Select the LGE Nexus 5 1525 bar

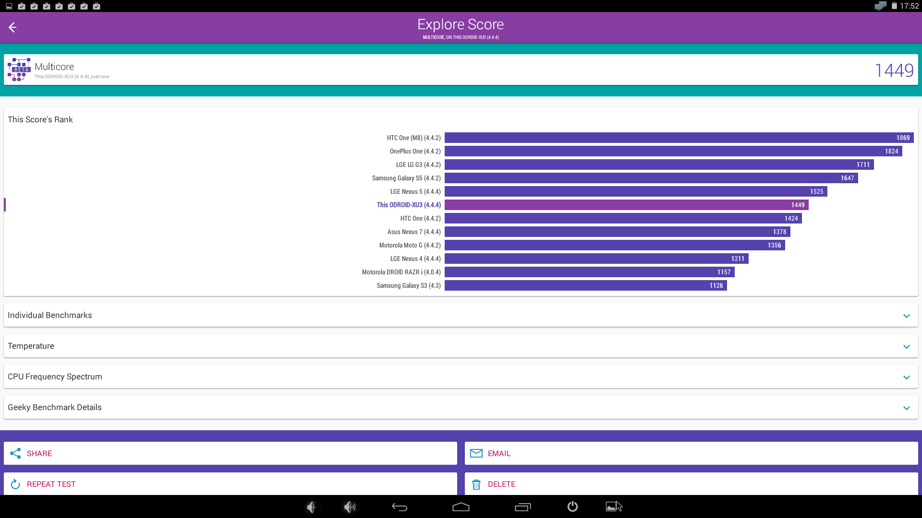[x=636, y=191]
